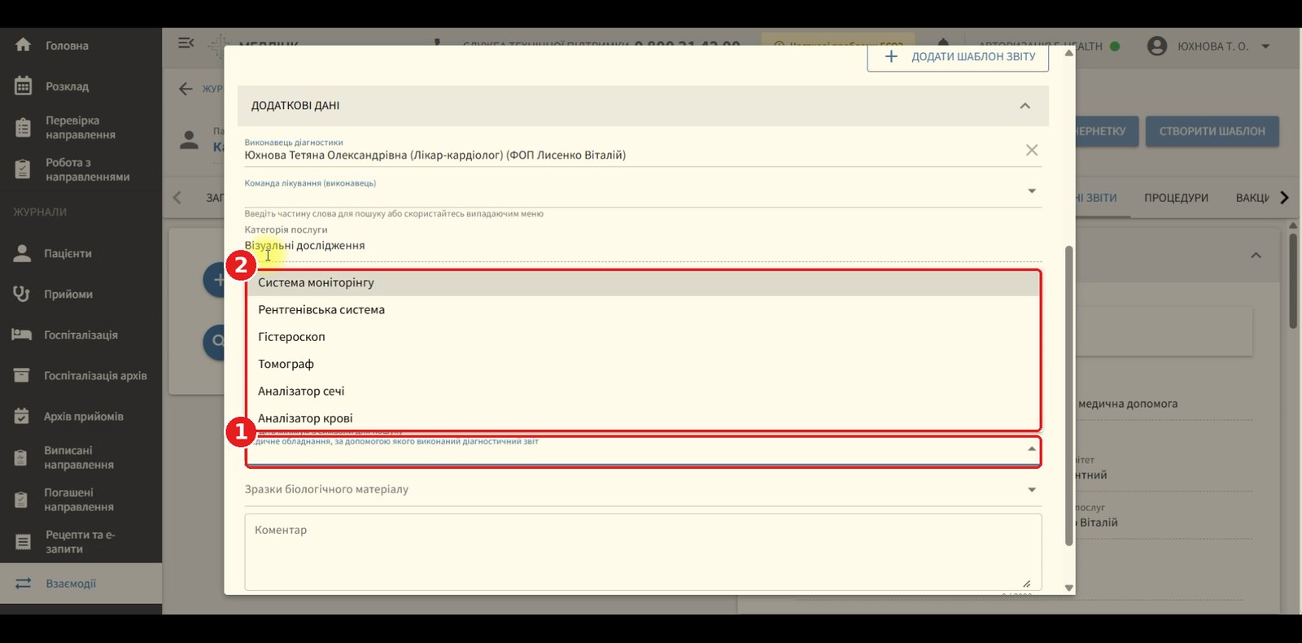Open the Госпіталізація bed icon
Image resolution: width=1302 pixels, height=643 pixels.
22,335
